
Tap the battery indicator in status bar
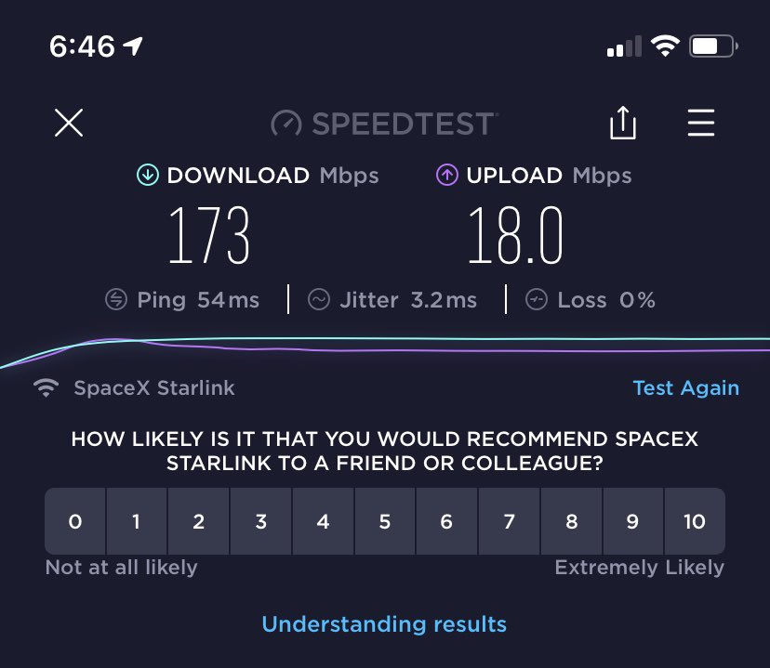[x=710, y=46]
